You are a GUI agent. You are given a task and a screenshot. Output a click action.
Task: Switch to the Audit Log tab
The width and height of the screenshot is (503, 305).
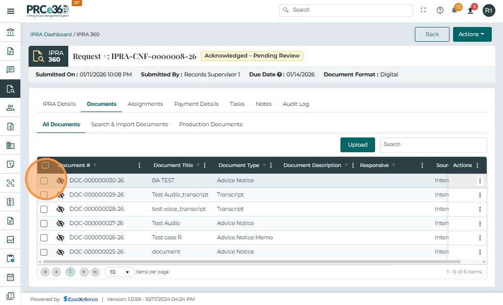[x=296, y=104]
